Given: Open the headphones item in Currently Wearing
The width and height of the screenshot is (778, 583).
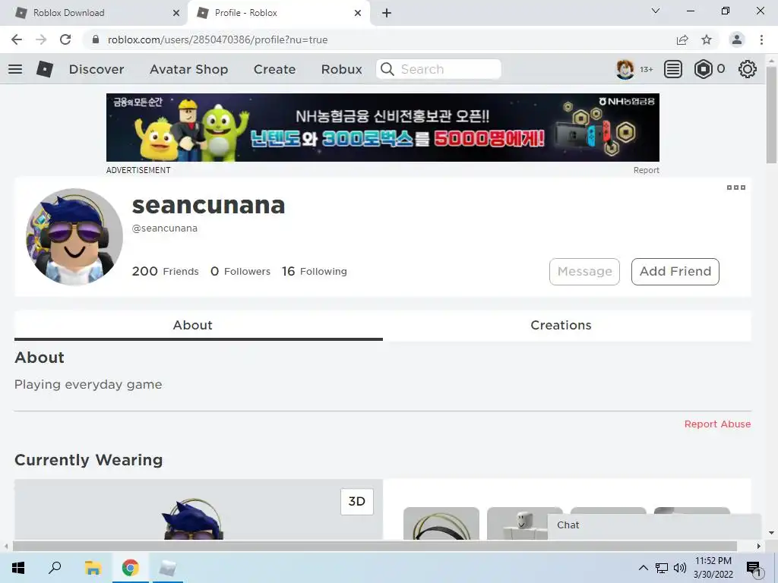Looking at the screenshot, I should (441, 523).
